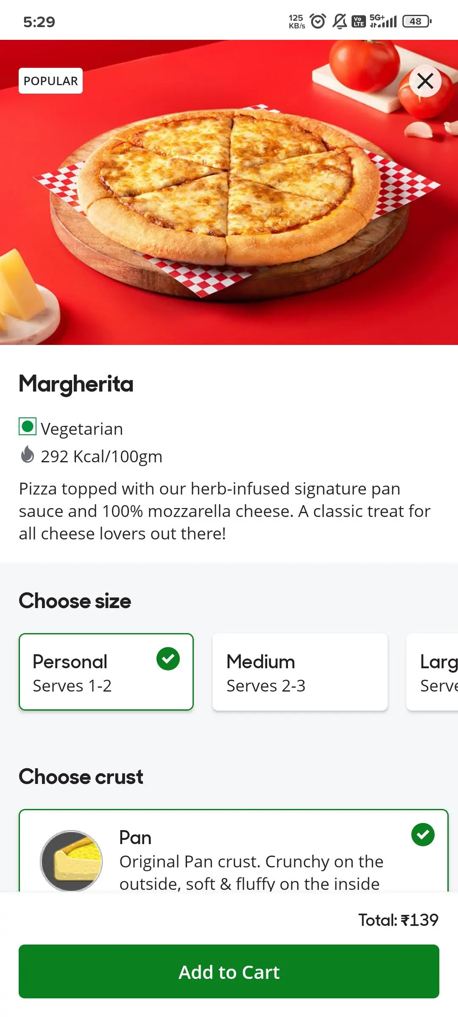Tap the Margherita pizza photo
The height and width of the screenshot is (1017, 458).
coord(229,192)
